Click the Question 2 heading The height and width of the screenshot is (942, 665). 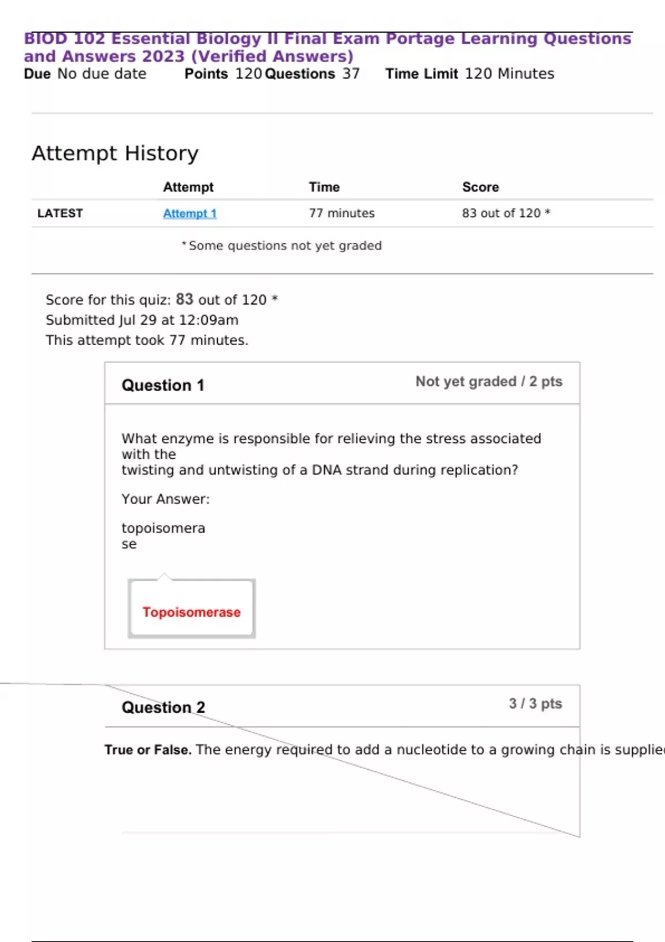pos(163,708)
